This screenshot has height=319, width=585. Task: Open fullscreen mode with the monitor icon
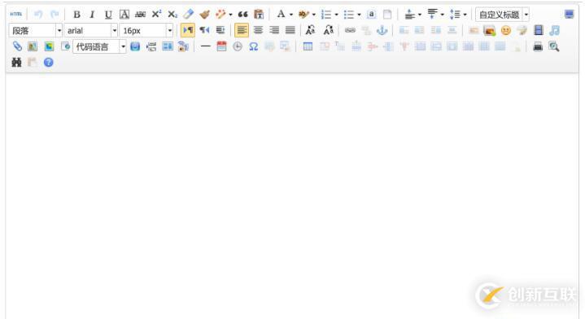coord(569,14)
